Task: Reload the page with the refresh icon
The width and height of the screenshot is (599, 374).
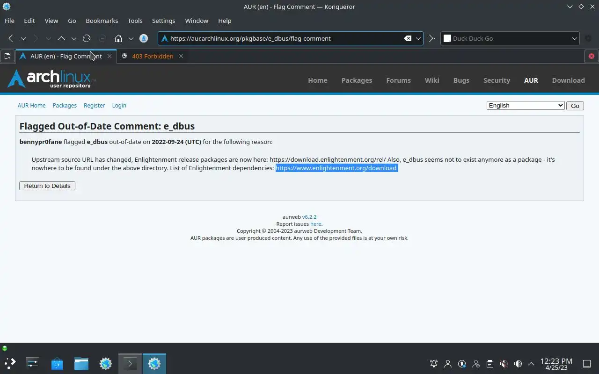Action: coord(87,38)
